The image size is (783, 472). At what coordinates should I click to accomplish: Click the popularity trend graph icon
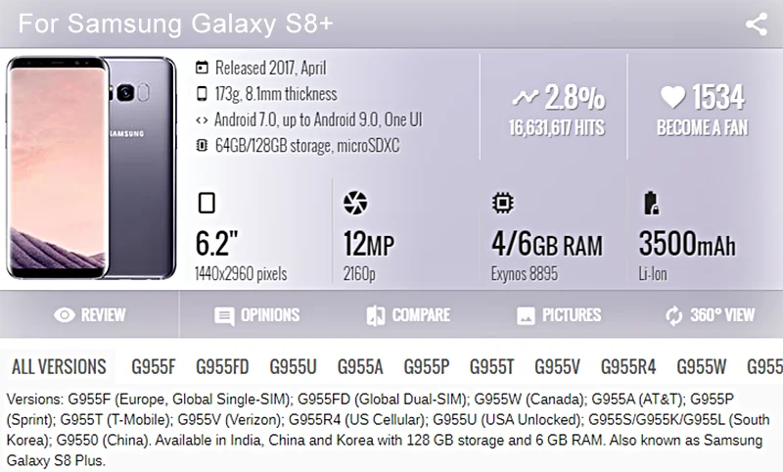(526, 97)
